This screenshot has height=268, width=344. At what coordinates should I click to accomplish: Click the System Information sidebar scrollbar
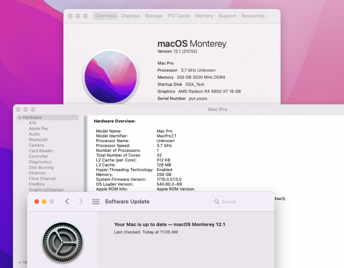point(85,154)
